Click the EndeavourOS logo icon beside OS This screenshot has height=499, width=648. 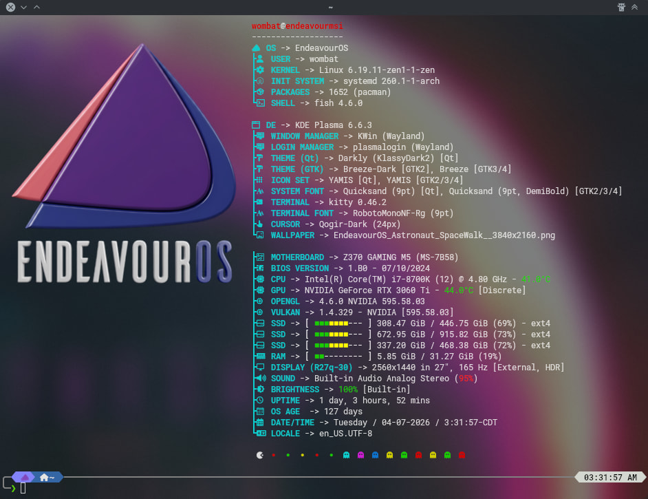click(x=256, y=48)
